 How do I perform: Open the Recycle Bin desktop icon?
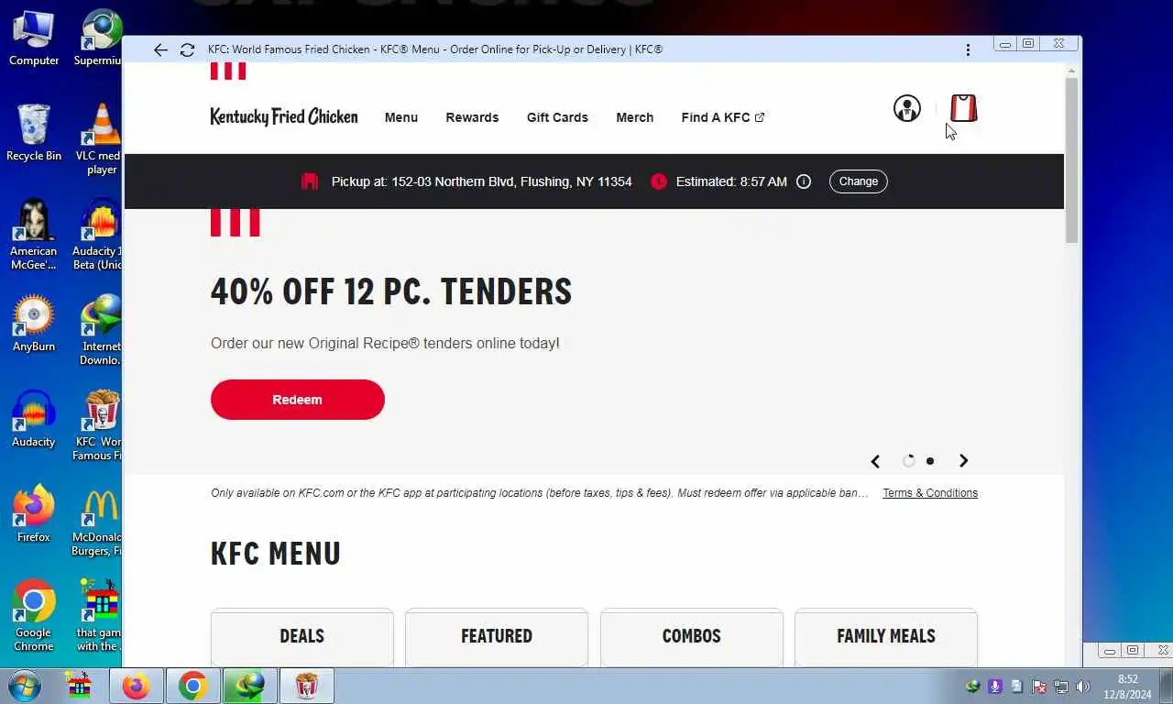[x=33, y=133]
